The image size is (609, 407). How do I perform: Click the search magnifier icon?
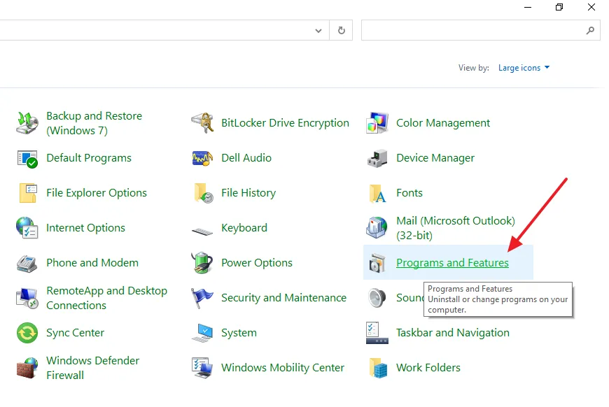click(590, 30)
